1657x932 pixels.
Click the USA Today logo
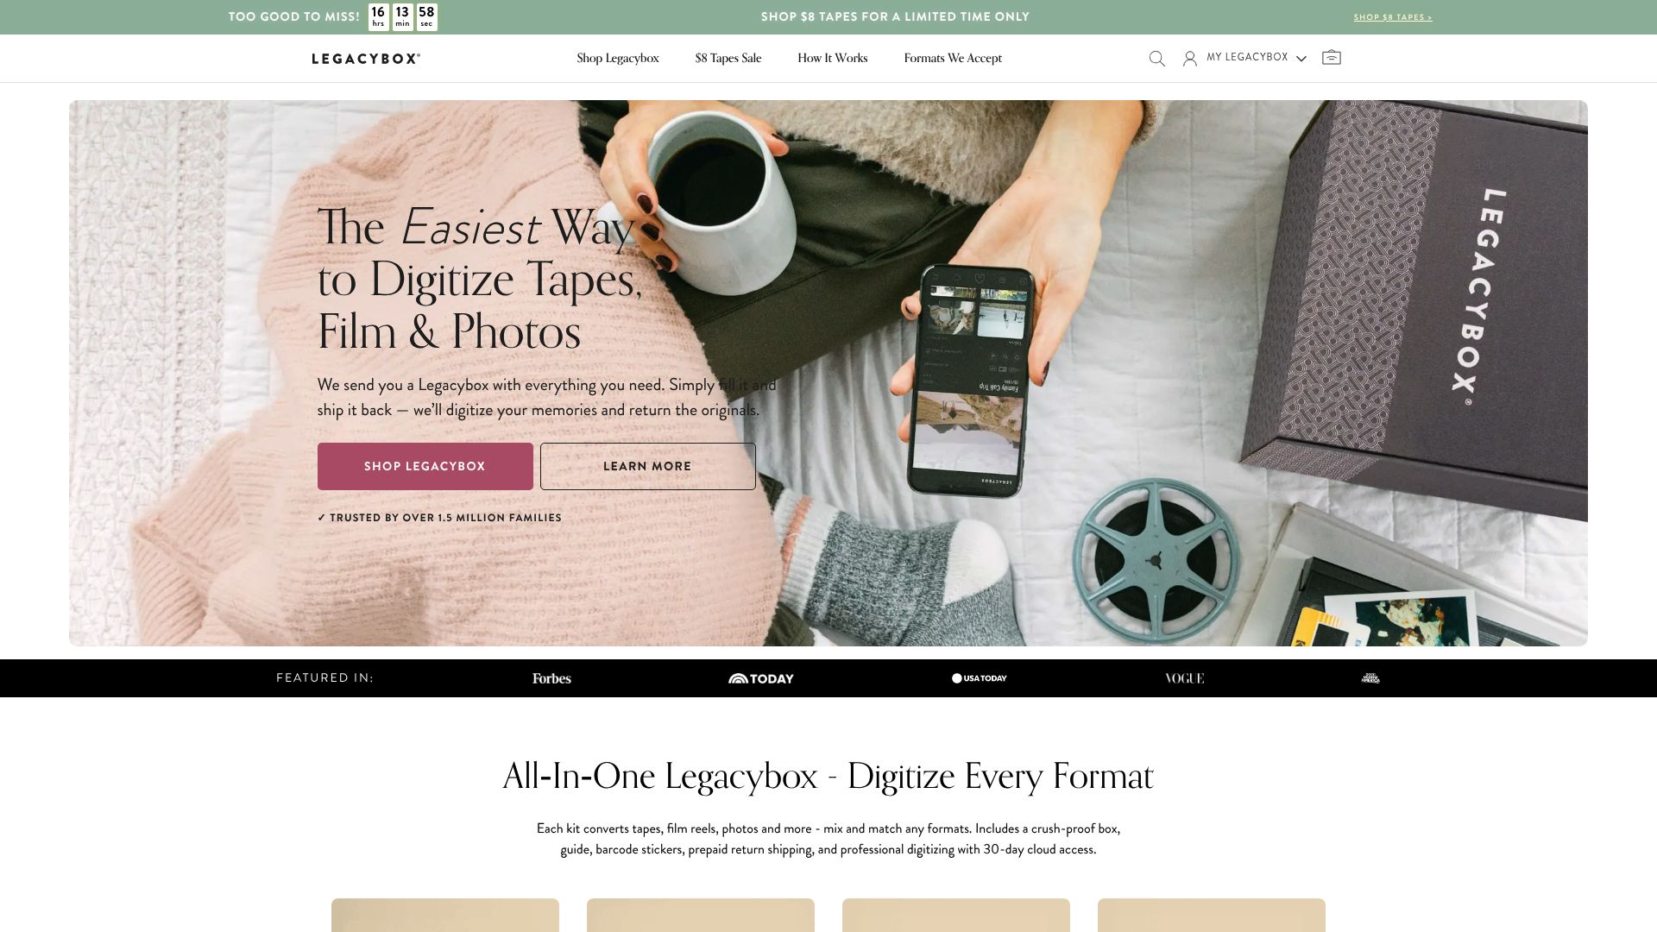coord(980,678)
